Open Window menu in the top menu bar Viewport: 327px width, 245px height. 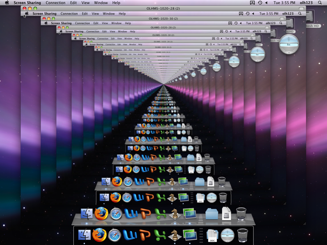coord(101,3)
